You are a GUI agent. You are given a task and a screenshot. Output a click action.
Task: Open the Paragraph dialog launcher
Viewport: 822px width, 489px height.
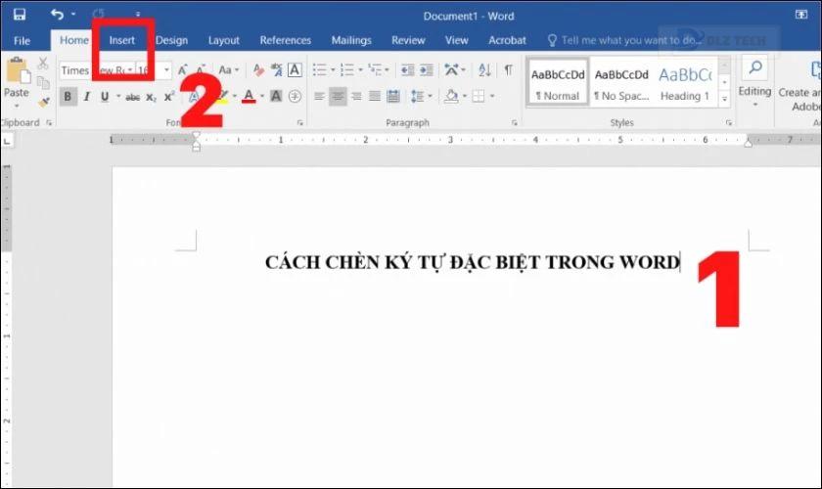515,122
